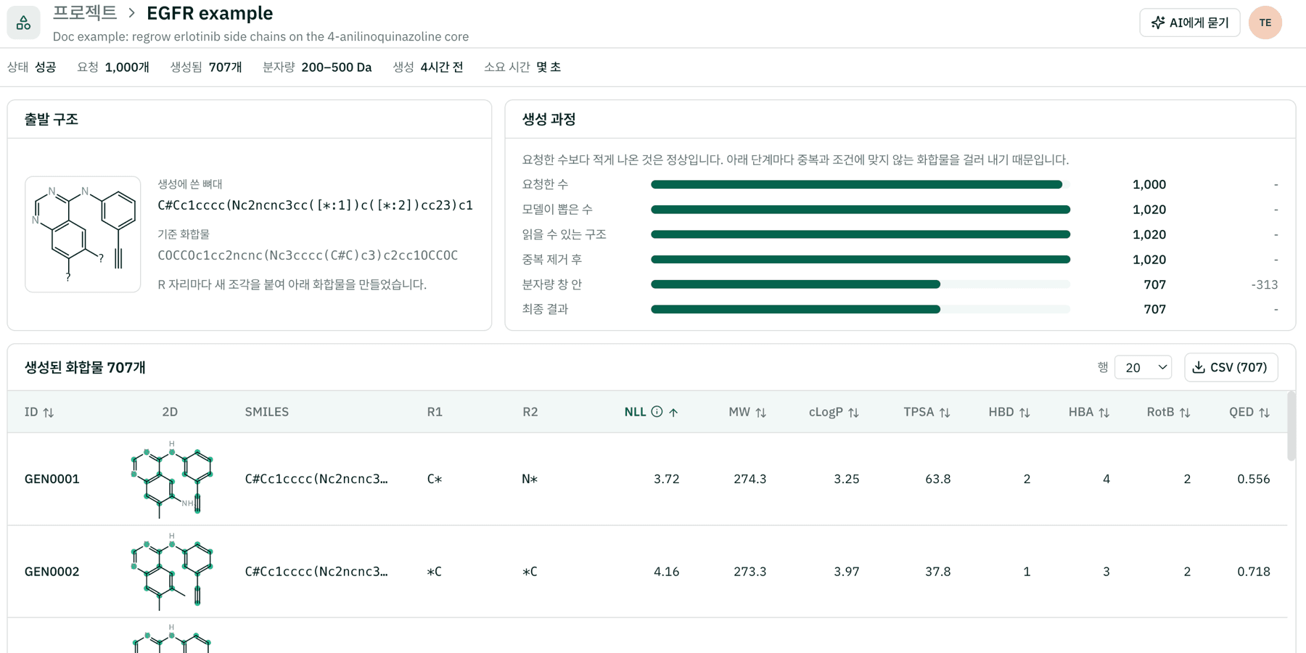
Task: Sort table by ID column
Action: pos(39,412)
